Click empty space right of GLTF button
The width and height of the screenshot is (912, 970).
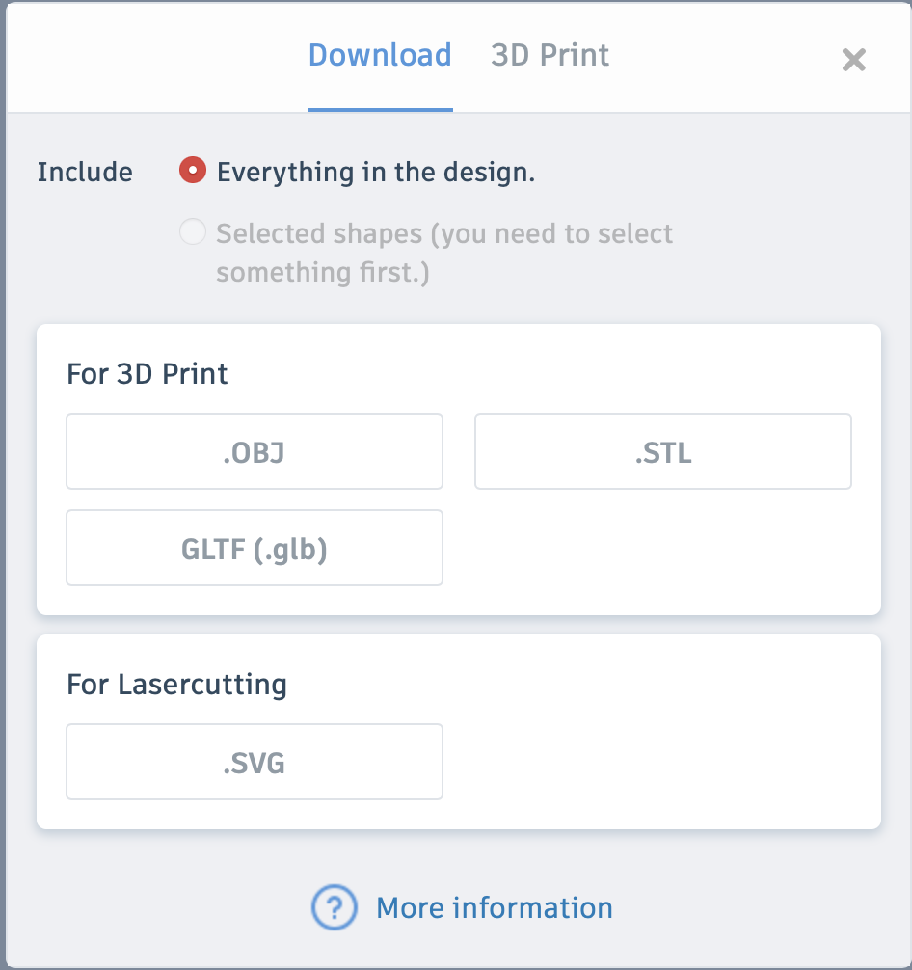coord(662,548)
